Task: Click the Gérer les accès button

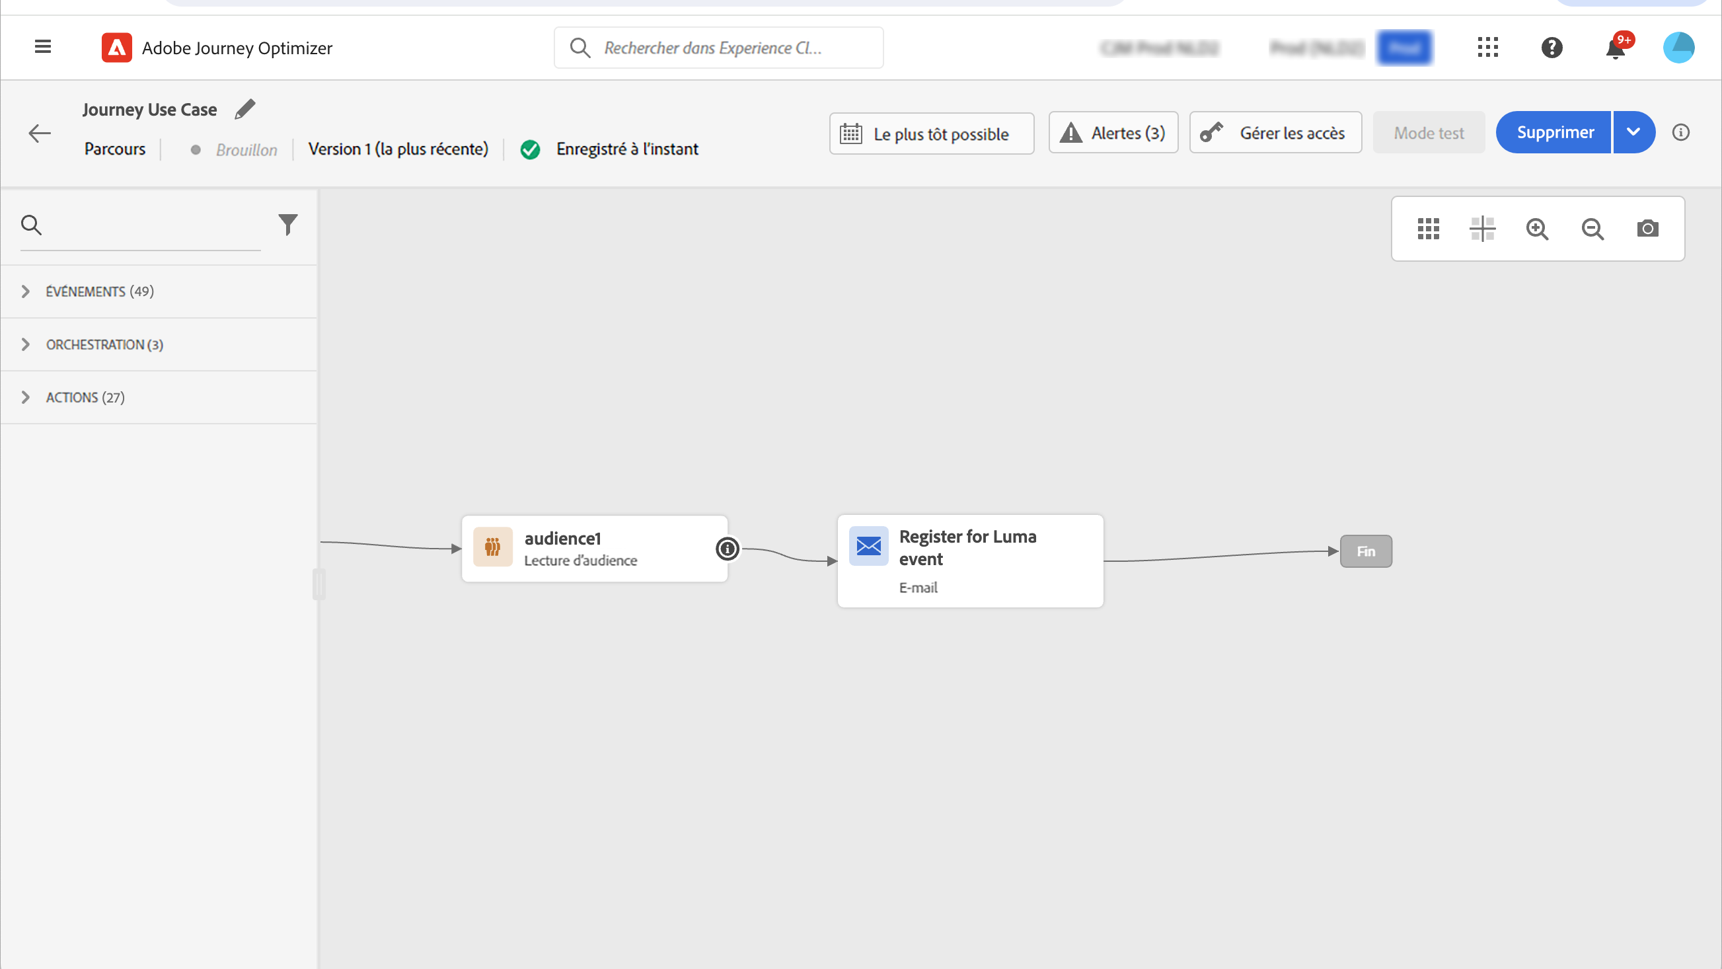Action: pos(1275,133)
